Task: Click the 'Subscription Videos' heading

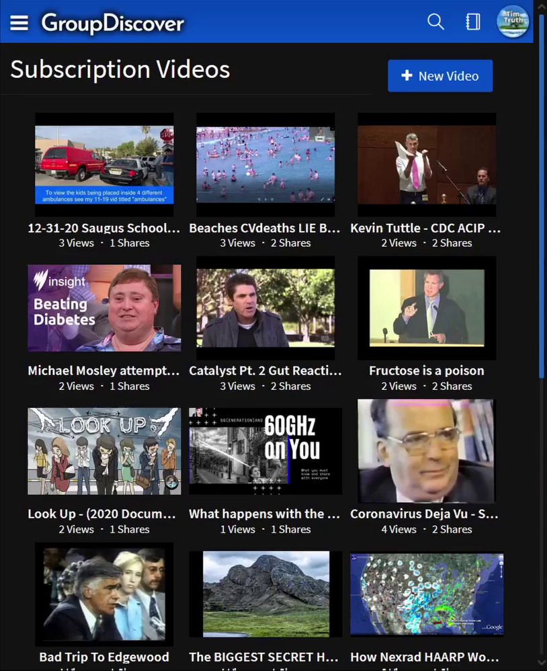Action: click(x=120, y=69)
